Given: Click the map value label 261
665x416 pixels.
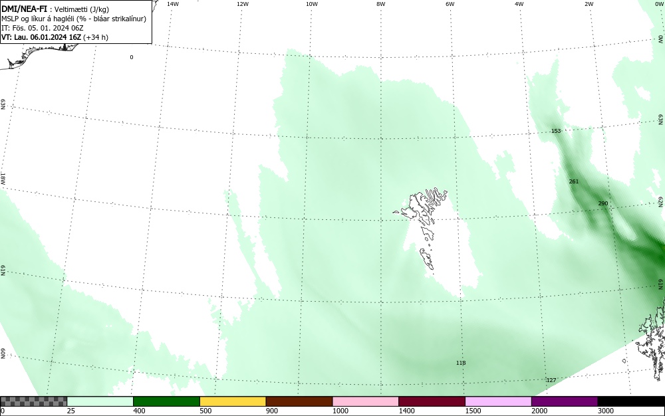Looking at the screenshot, I should click(573, 181).
